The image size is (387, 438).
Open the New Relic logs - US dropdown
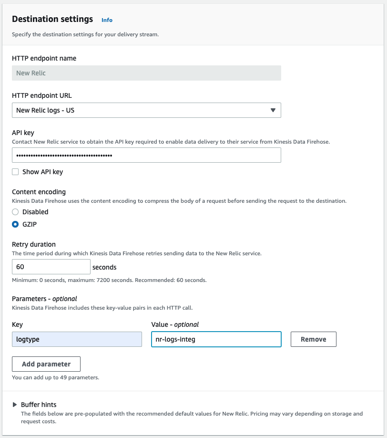click(143, 110)
